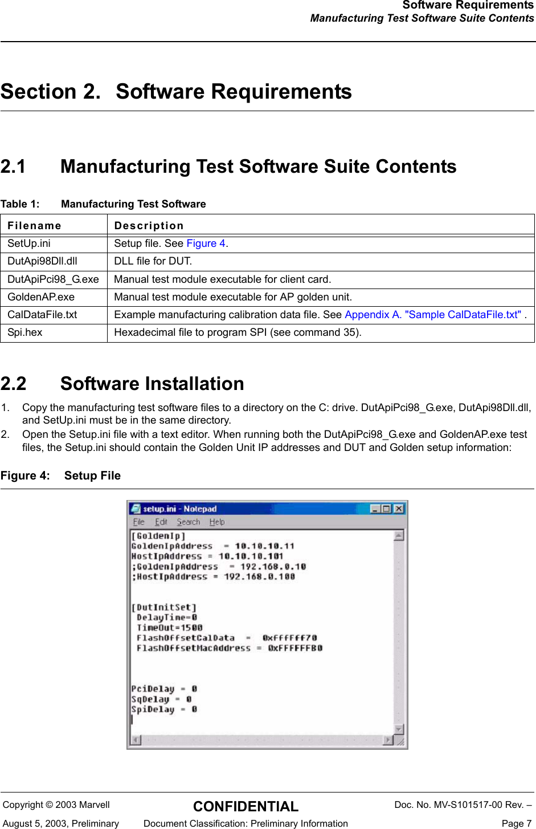Click the vertical scrollbar down arrow
Screen dimensions: 536x829
(x=398, y=729)
